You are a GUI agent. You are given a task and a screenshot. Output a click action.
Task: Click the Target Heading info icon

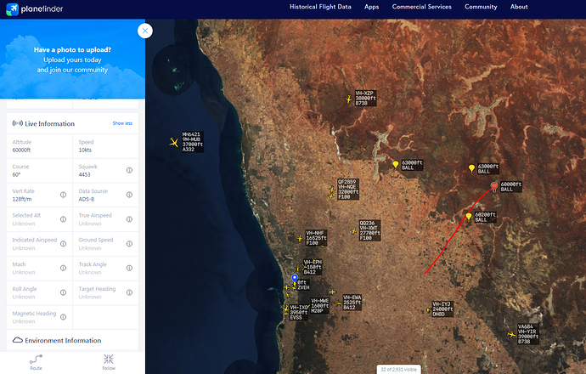129,292
